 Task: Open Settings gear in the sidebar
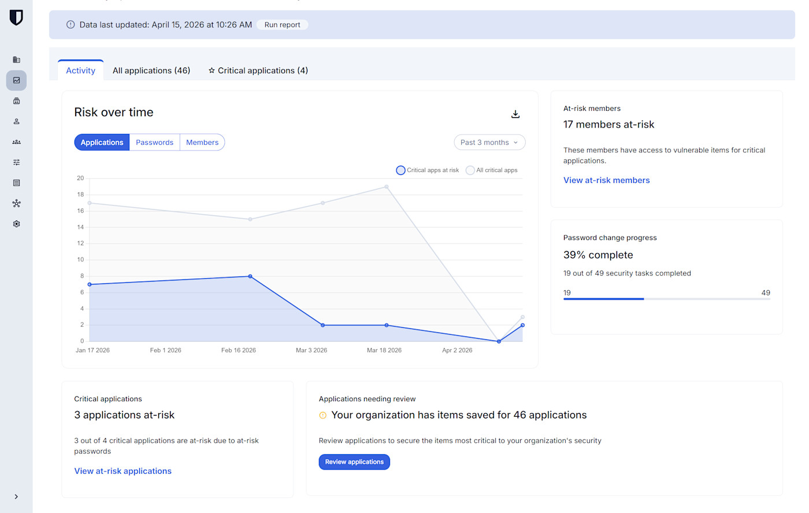(x=16, y=224)
